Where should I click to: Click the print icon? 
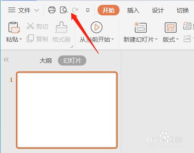[x=52, y=10]
